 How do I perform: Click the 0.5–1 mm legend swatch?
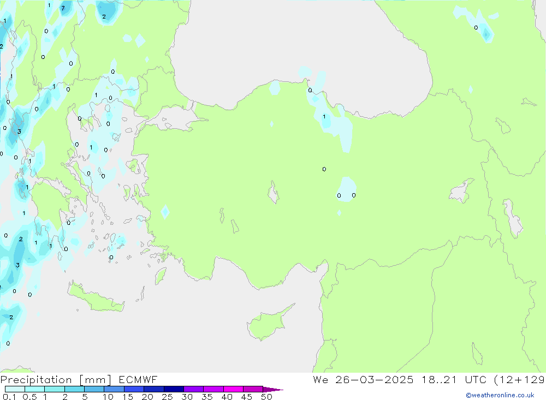coord(34,389)
